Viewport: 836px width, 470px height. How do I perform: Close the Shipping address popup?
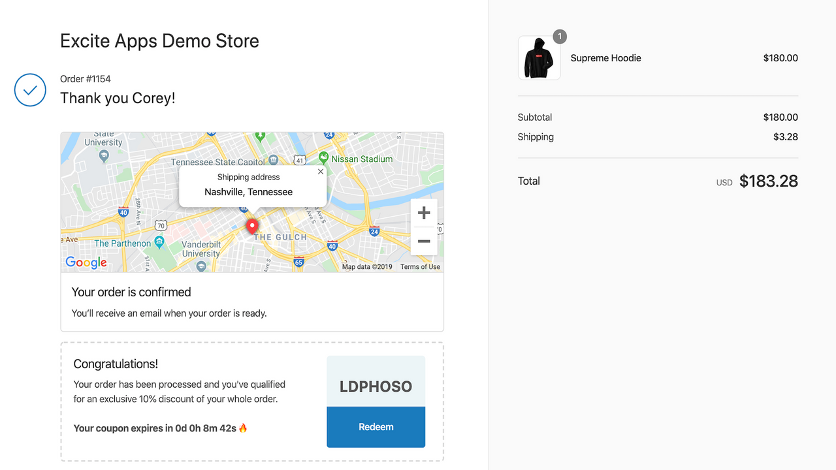(x=320, y=172)
